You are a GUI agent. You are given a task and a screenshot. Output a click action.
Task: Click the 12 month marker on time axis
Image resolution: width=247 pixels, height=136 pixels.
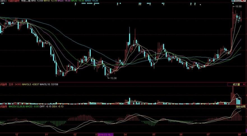[x=17, y=134]
